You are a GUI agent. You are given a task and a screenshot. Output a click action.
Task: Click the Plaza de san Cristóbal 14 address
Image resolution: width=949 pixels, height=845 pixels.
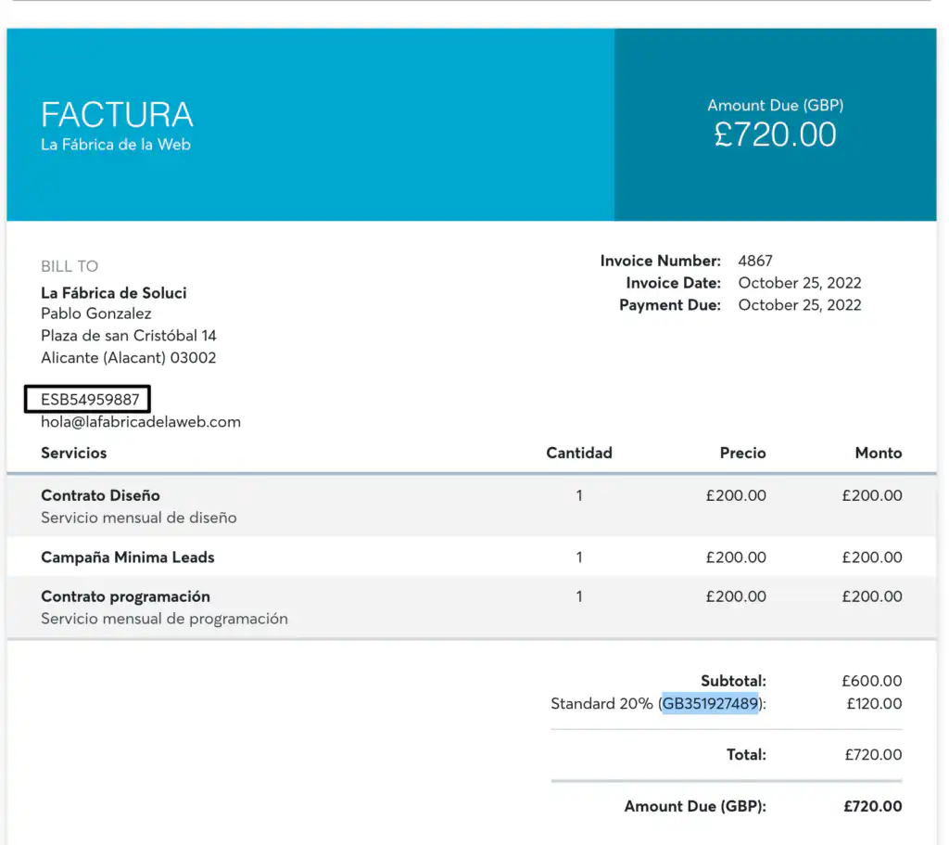pos(129,336)
